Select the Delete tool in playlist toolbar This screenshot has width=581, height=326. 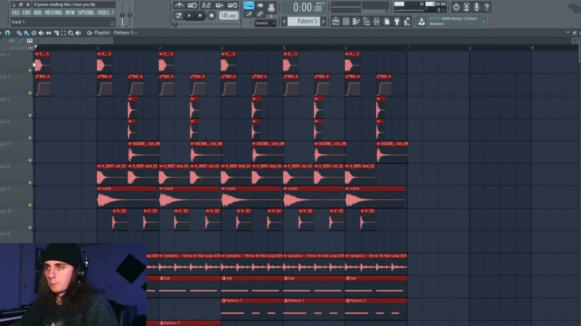[34, 33]
